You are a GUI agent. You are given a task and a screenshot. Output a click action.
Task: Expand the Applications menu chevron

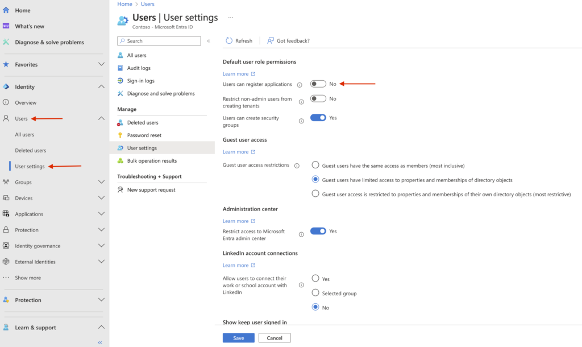tap(101, 214)
